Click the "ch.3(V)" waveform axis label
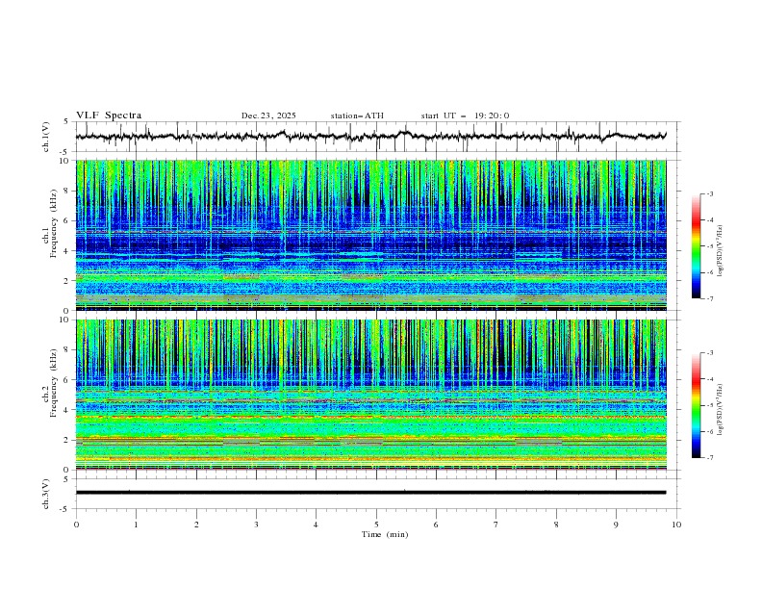 pos(46,494)
